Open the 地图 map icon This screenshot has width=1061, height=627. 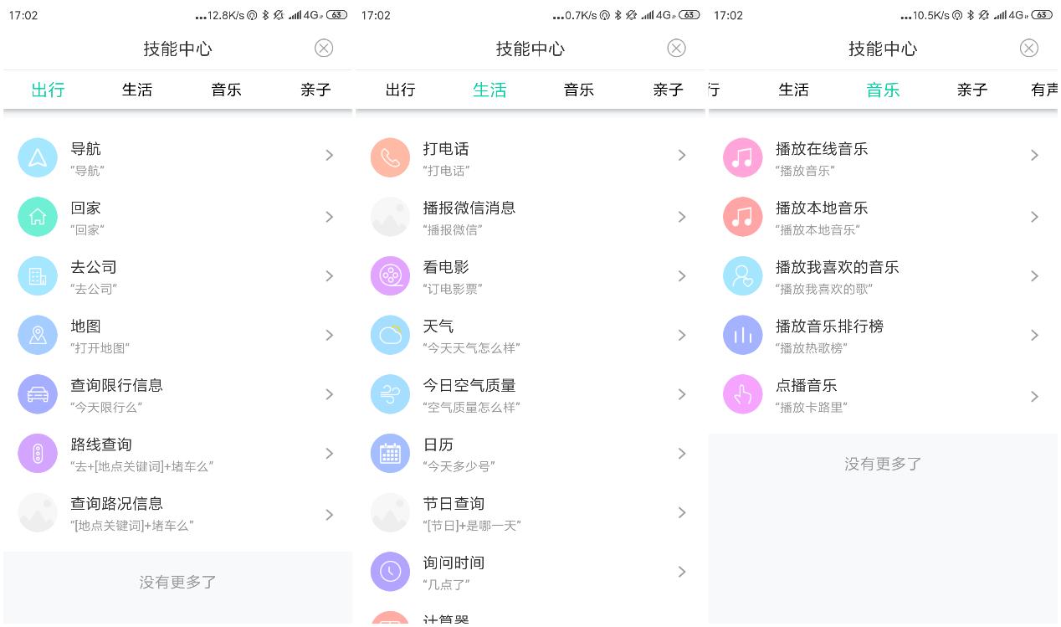(38, 335)
